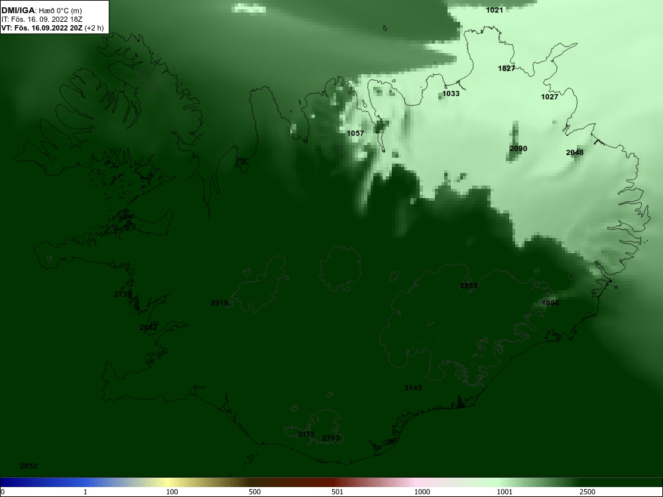Click the VT: Fös. 16.09.2022 20Z (+2 h) line
The height and width of the screenshot is (497, 663).
point(52,28)
